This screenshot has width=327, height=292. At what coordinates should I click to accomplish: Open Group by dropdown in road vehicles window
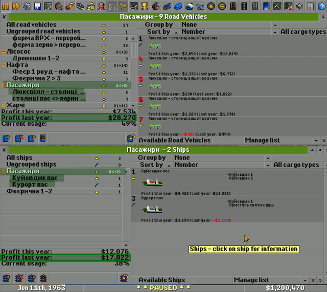(229, 25)
